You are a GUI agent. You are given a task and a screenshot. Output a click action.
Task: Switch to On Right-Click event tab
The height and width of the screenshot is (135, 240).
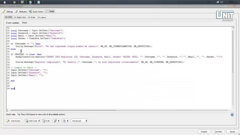click(x=20, y=17)
